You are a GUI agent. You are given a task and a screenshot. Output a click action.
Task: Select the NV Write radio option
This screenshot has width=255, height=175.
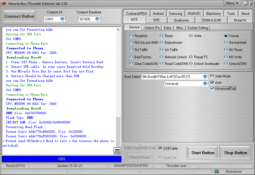233,57
